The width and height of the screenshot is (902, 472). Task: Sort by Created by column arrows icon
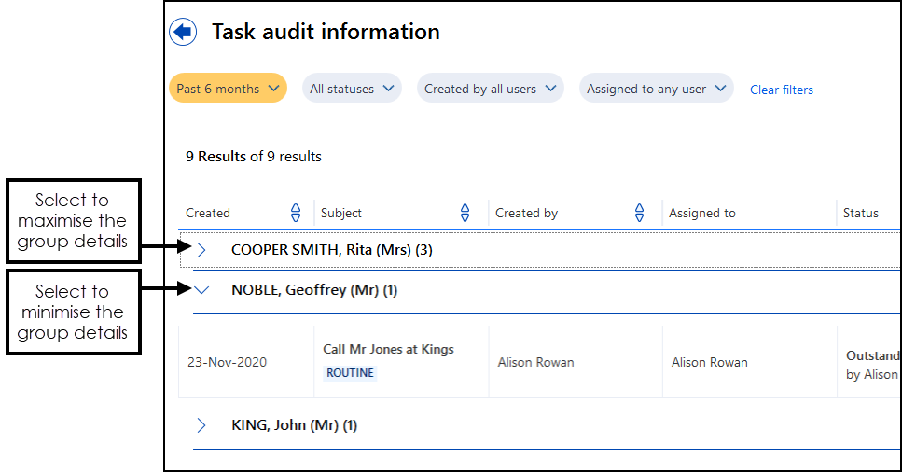click(639, 213)
